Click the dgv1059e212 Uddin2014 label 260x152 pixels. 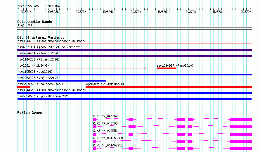coord(105,84)
